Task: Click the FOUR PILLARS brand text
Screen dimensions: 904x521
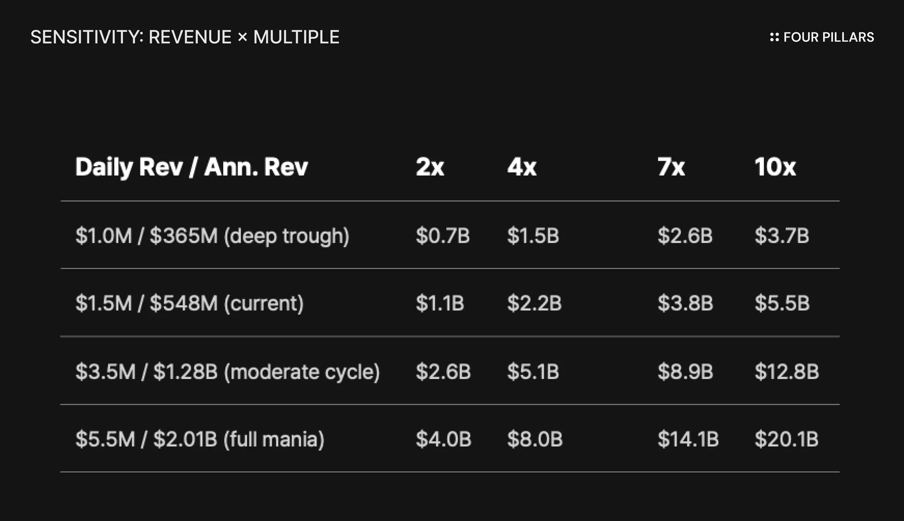Action: (829, 37)
